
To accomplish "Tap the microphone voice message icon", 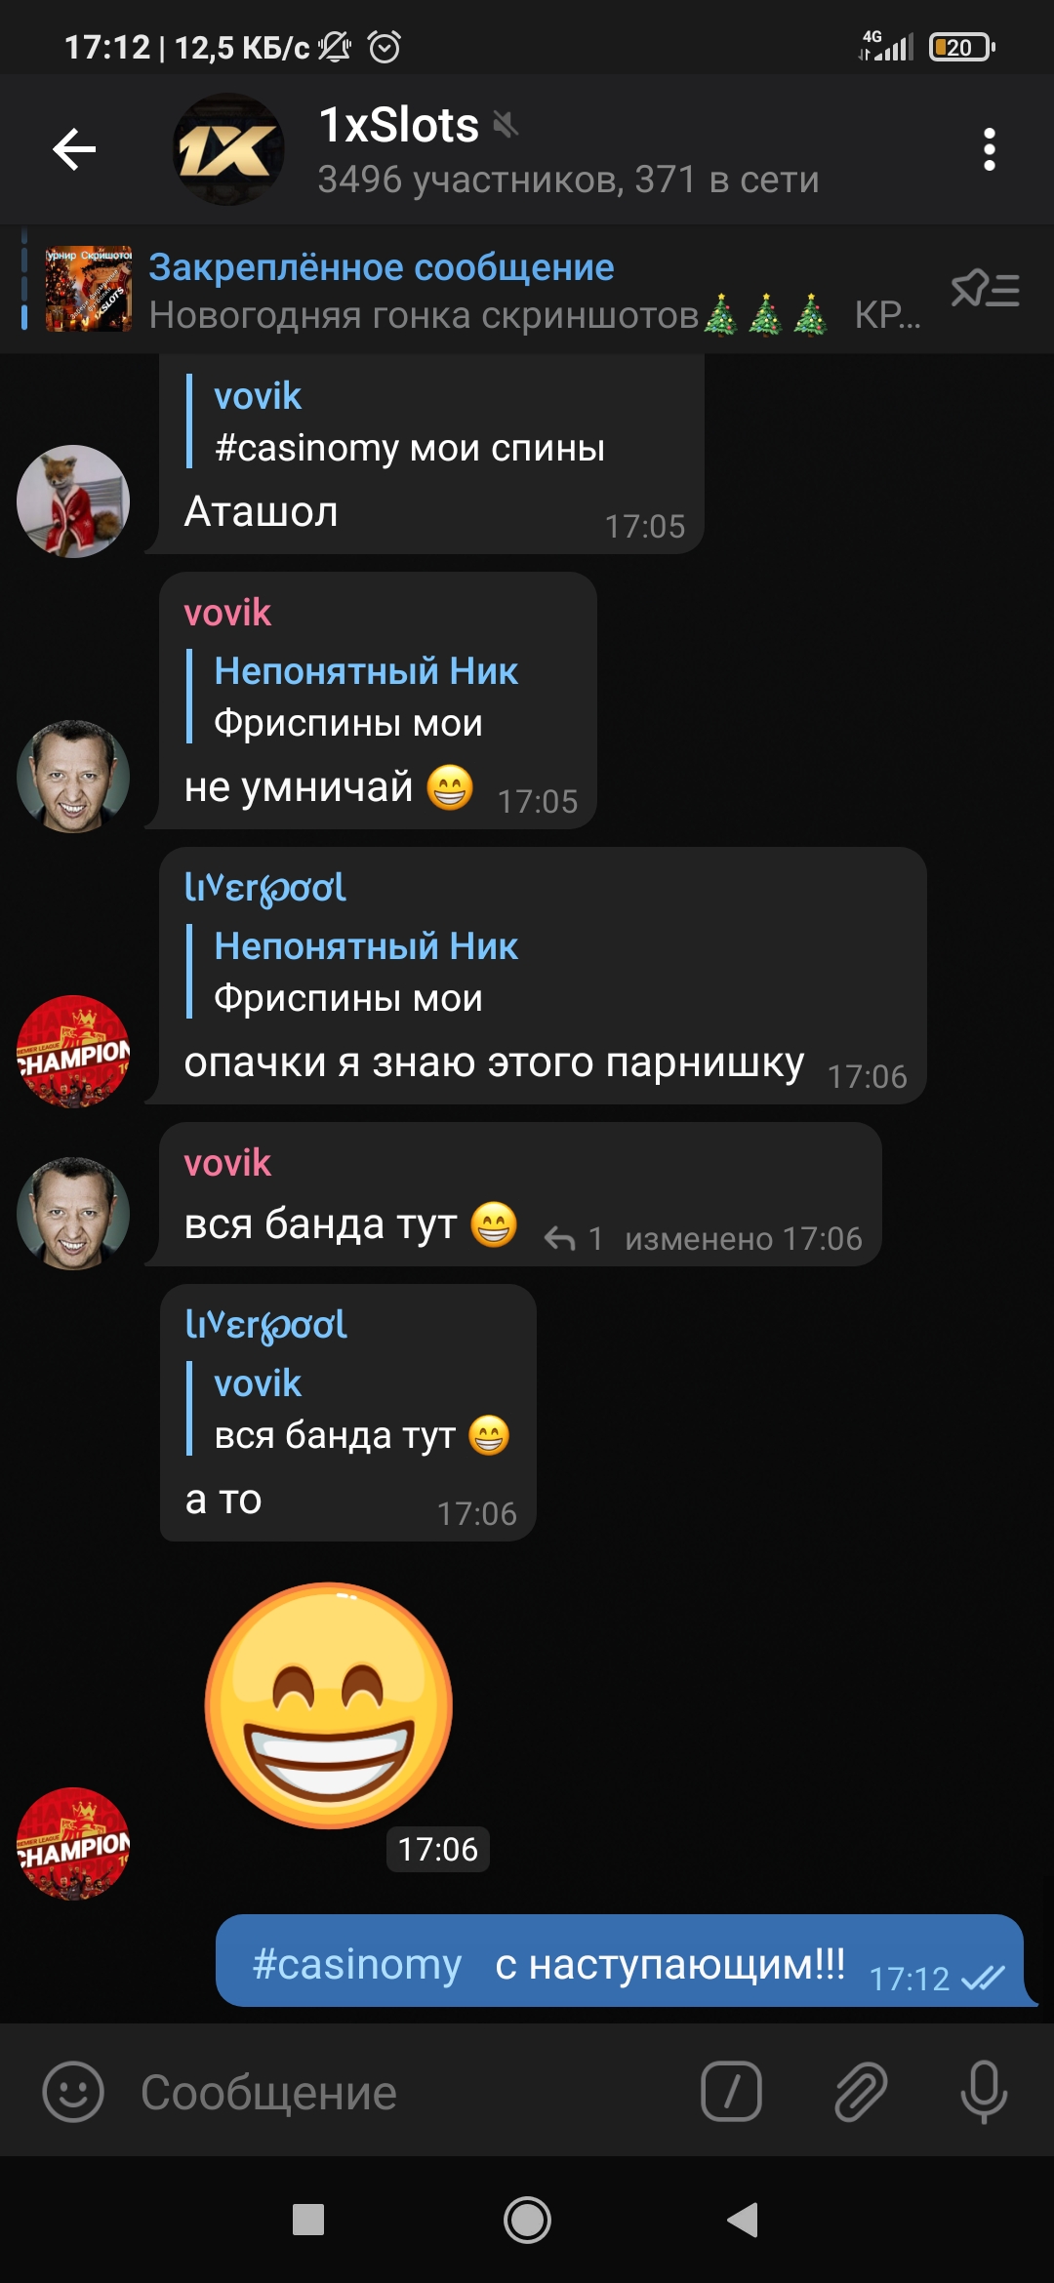I will (984, 2092).
